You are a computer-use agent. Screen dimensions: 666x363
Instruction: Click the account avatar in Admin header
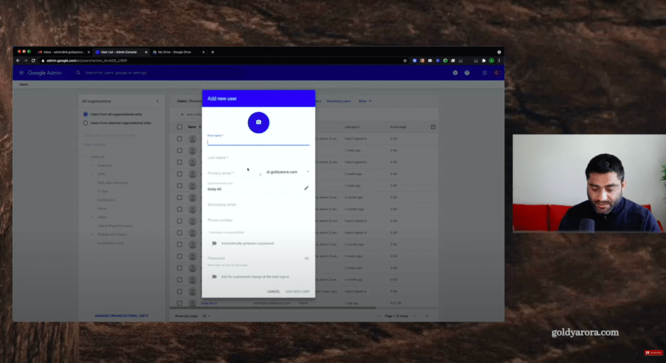[496, 73]
